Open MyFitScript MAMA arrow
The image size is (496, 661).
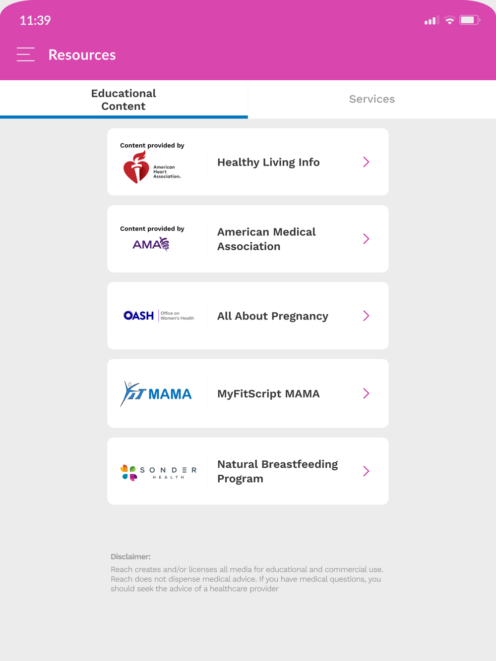pos(366,393)
